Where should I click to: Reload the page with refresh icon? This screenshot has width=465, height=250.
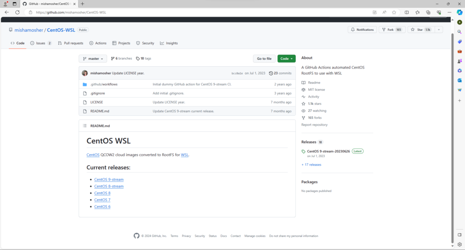18,12
